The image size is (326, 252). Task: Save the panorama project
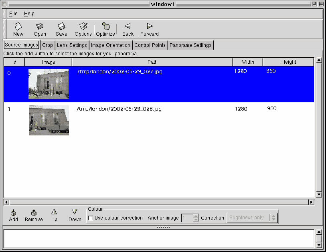(x=61, y=28)
